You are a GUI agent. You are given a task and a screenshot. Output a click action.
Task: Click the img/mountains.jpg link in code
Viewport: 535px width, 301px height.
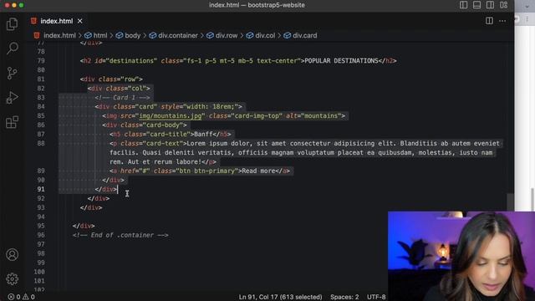(171, 115)
